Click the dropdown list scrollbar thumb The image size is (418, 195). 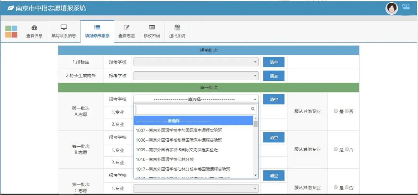(x=255, y=124)
